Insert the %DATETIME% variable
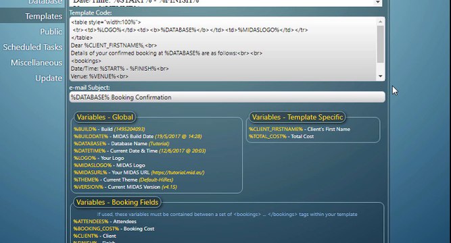This screenshot has width=451, height=243. point(90,151)
